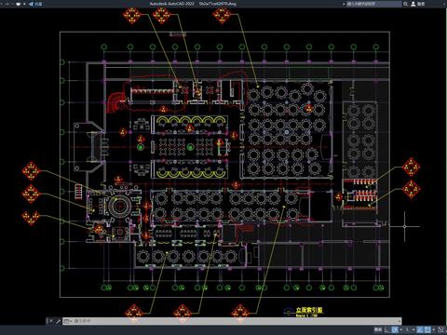Click the recent commands icon in command line
Image resolution: width=447 pixels, height=335 pixels.
point(66,321)
